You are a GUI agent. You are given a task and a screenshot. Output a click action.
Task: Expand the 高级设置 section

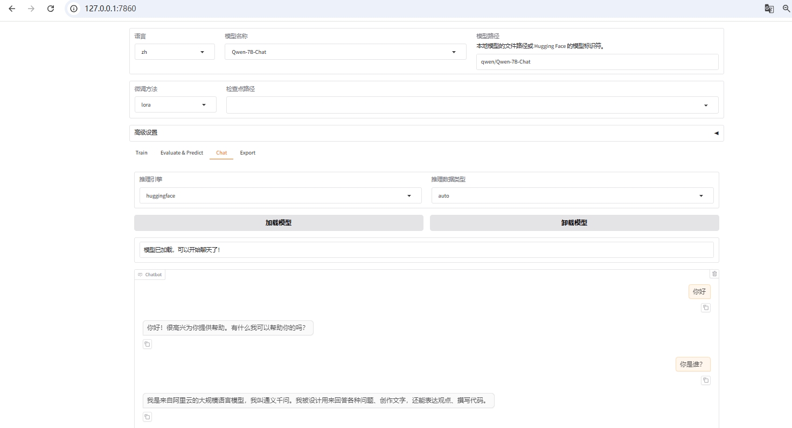[x=426, y=133]
